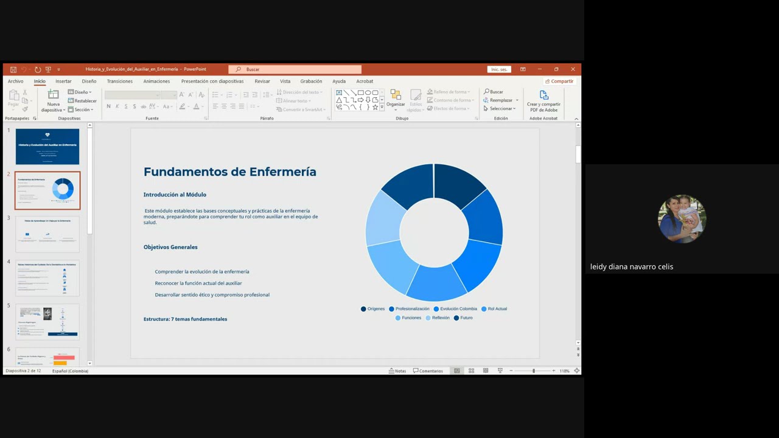Click the Redo/repeat arrow icon
Image resolution: width=779 pixels, height=438 pixels.
[38, 69]
